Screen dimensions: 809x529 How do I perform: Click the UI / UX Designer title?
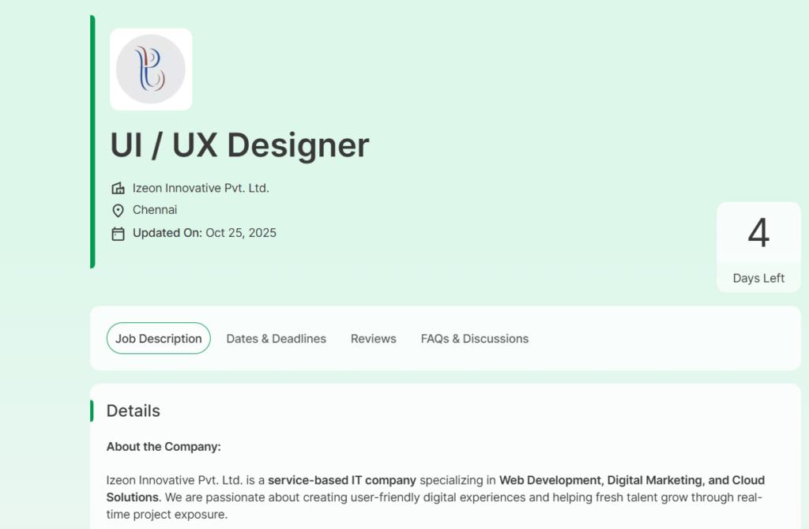[x=239, y=145]
